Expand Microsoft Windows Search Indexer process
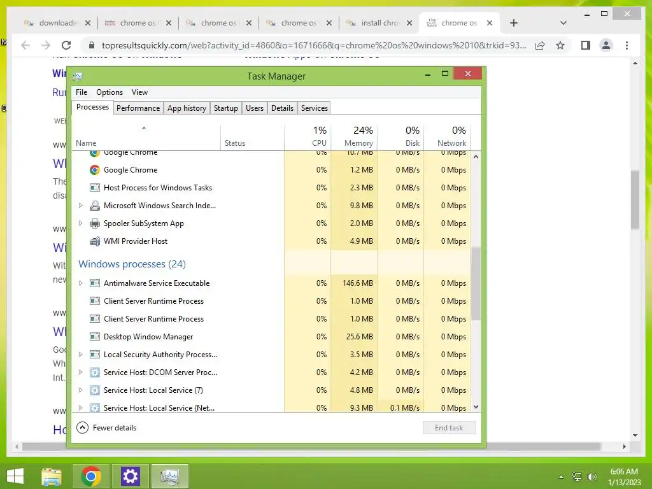 point(81,206)
